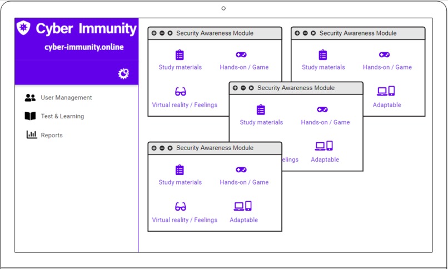Click Adaptable devices icon in top-right module
This screenshot has height=269, width=448.
pos(386,91)
